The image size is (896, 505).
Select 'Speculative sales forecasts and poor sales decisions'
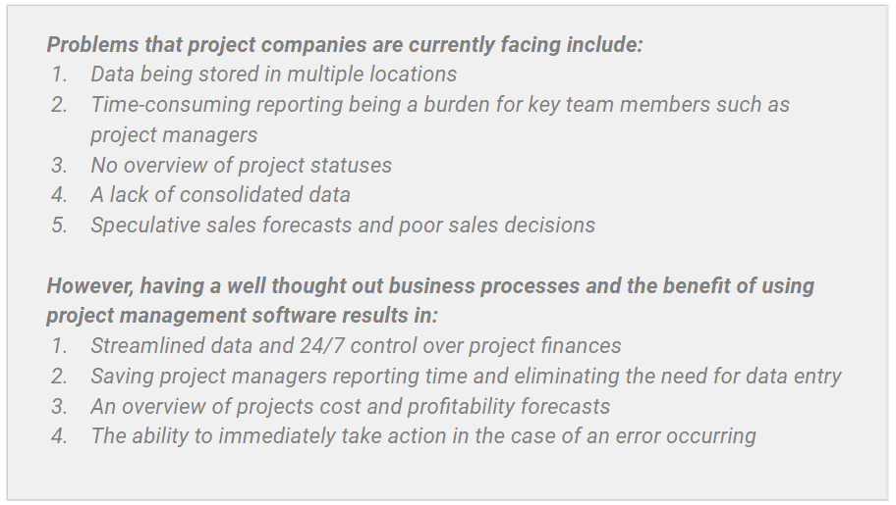pos(343,226)
